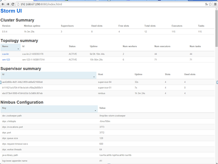
Task: Open the cus-lin topology link
Action: tap(5, 54)
